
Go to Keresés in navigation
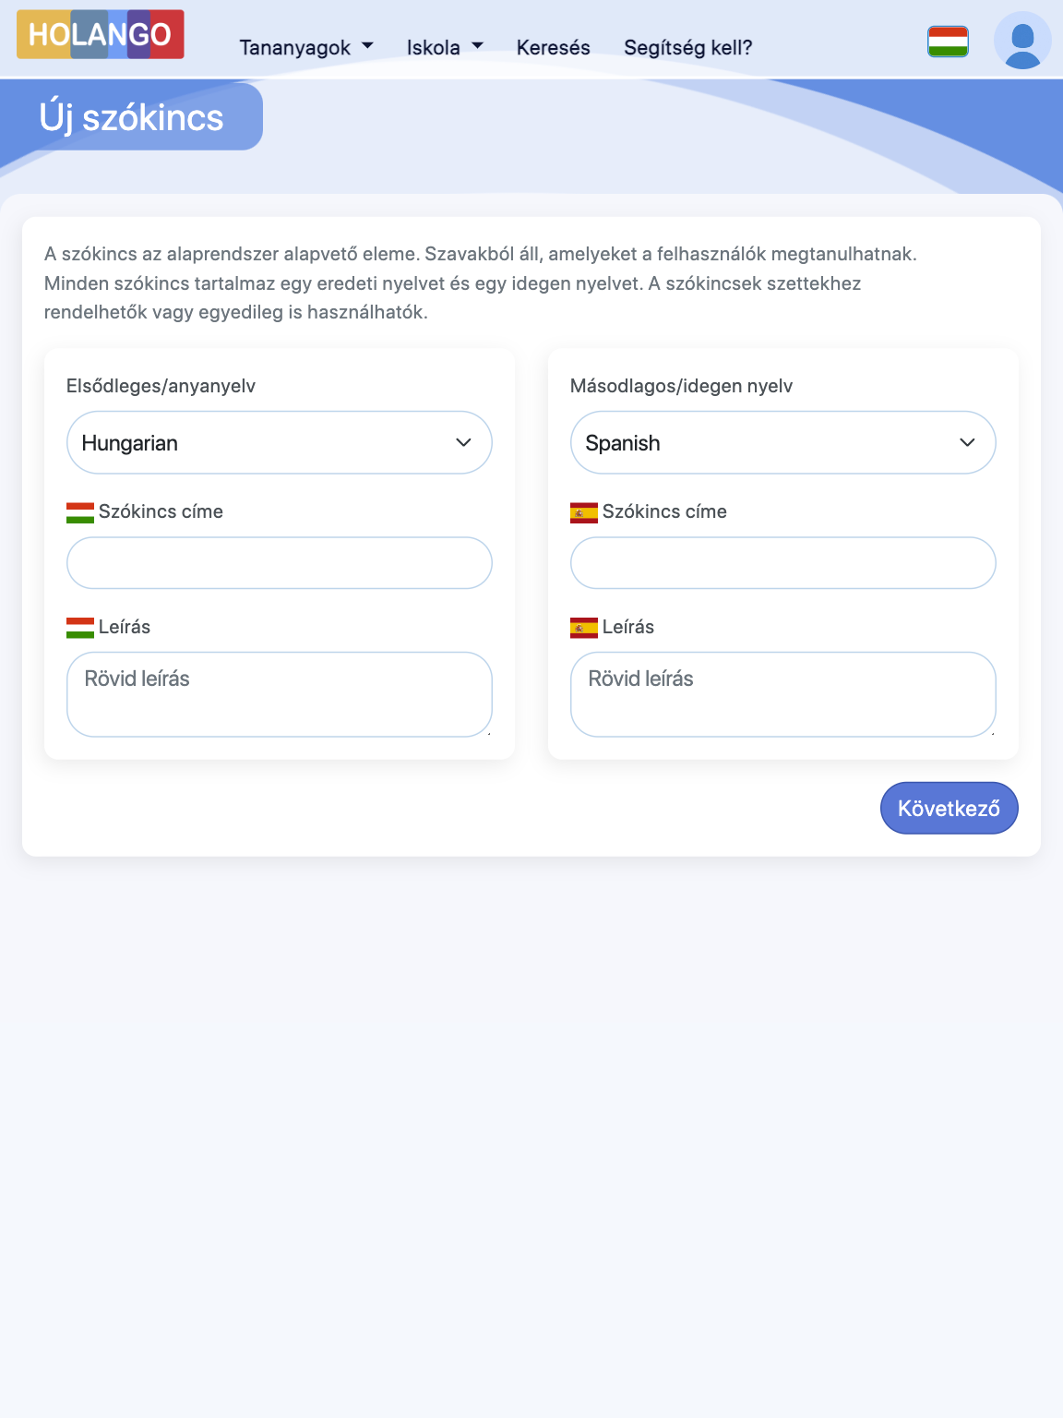tap(553, 48)
